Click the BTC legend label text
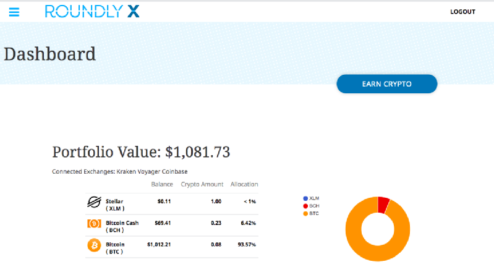The image size is (494, 267). click(x=314, y=213)
